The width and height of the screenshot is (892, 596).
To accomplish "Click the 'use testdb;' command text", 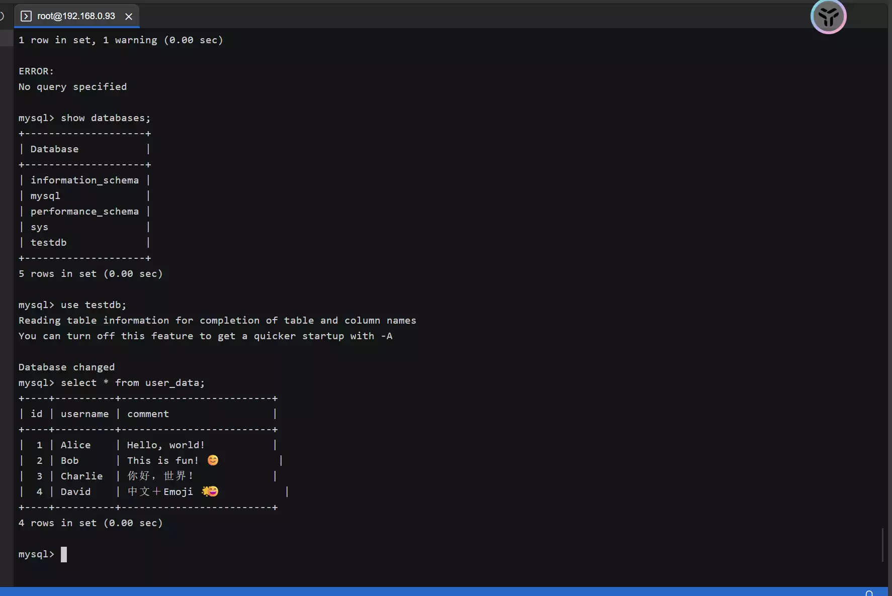I will click(x=94, y=305).
